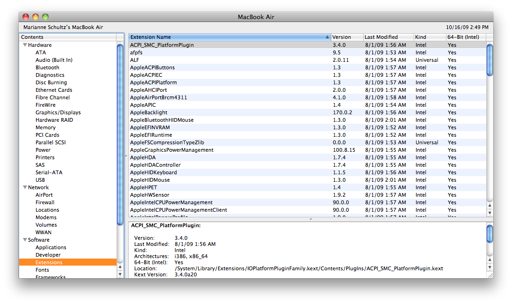
Task: Select AppleGraphicsPowerManagement row
Action: (x=307, y=150)
